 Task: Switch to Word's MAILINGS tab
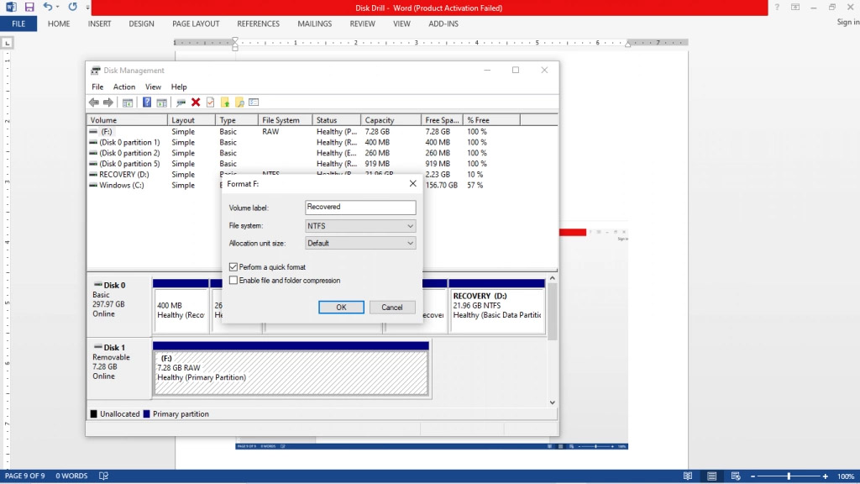(x=314, y=24)
